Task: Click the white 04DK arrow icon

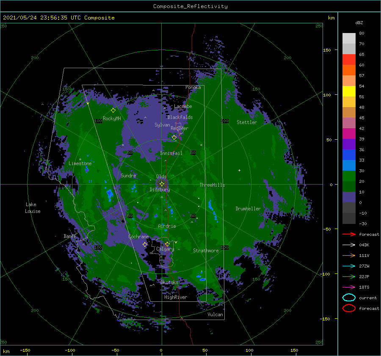Action: tap(349, 245)
